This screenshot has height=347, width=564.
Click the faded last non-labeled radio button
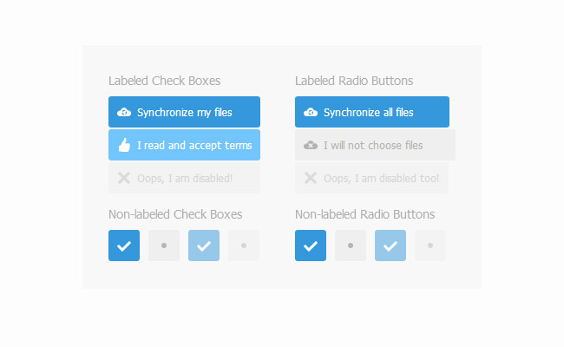pyautogui.click(x=430, y=246)
